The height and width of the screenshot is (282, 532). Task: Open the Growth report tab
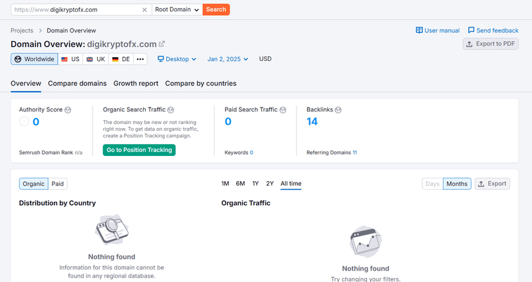pos(136,84)
